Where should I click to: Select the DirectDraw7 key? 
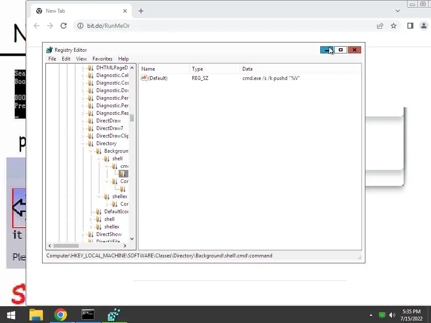click(110, 128)
